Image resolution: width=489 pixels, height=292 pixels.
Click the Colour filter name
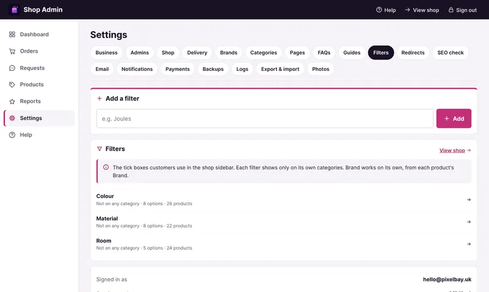point(105,196)
